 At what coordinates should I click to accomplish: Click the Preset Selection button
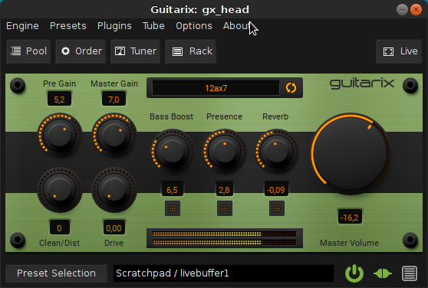pyautogui.click(x=56, y=273)
